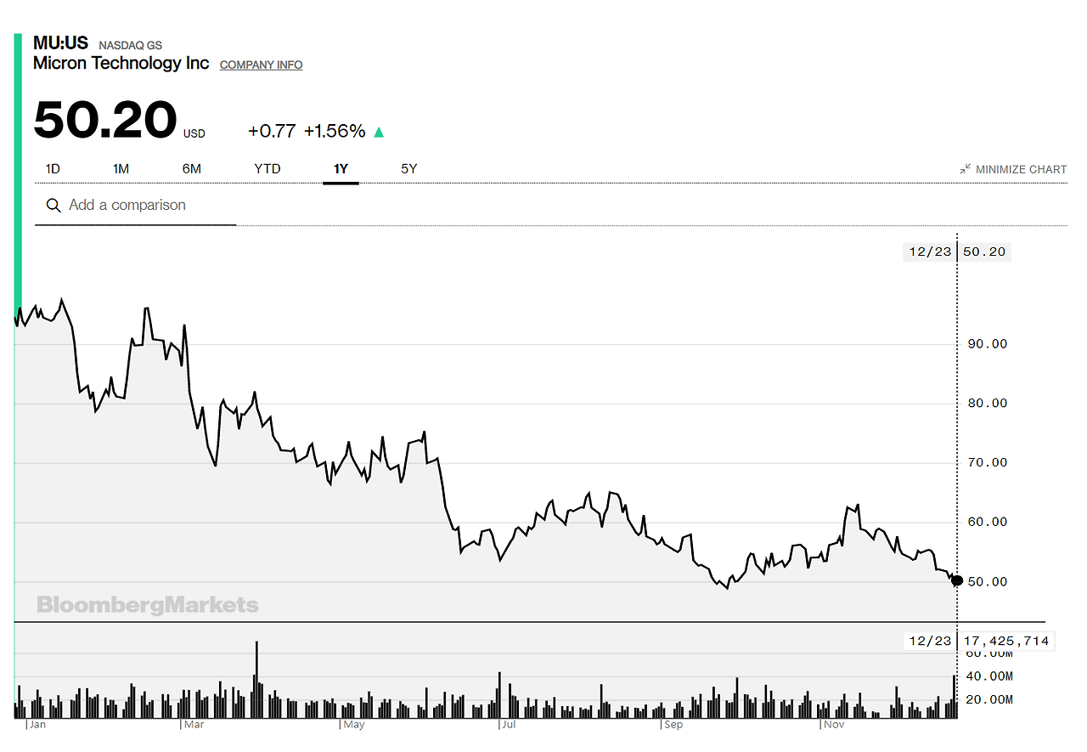
Task: Click the 70.00 price axis label
Action: click(x=987, y=463)
